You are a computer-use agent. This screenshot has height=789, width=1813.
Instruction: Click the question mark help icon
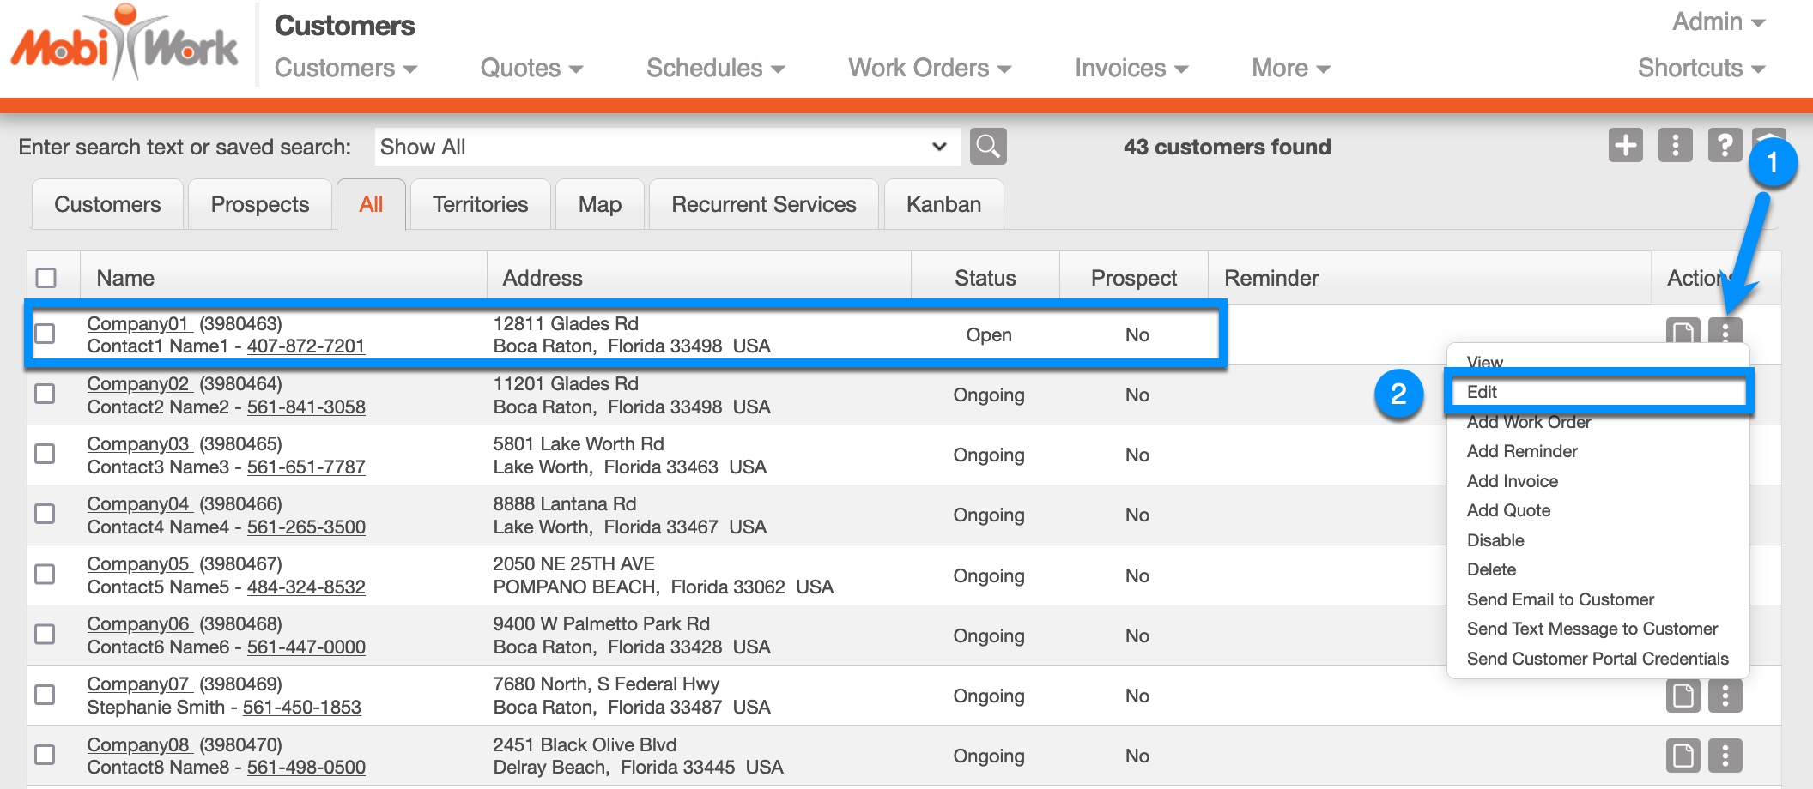1724,146
